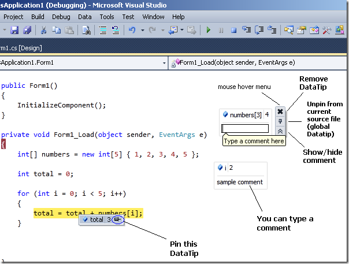Toggle show/hide comment chevron on numbers[3] DataTip
This screenshot has width=349, height=264.
[x=280, y=131]
